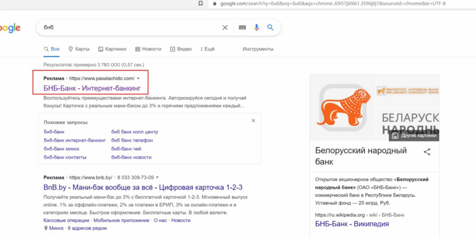
Task: Open the Новости search tab
Action: click(x=148, y=49)
